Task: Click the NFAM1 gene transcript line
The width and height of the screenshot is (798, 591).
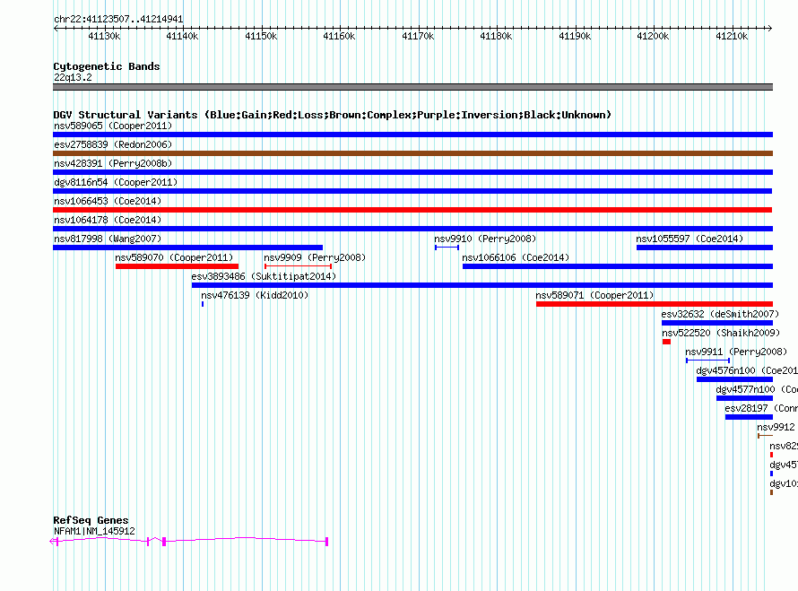Action: [189, 541]
